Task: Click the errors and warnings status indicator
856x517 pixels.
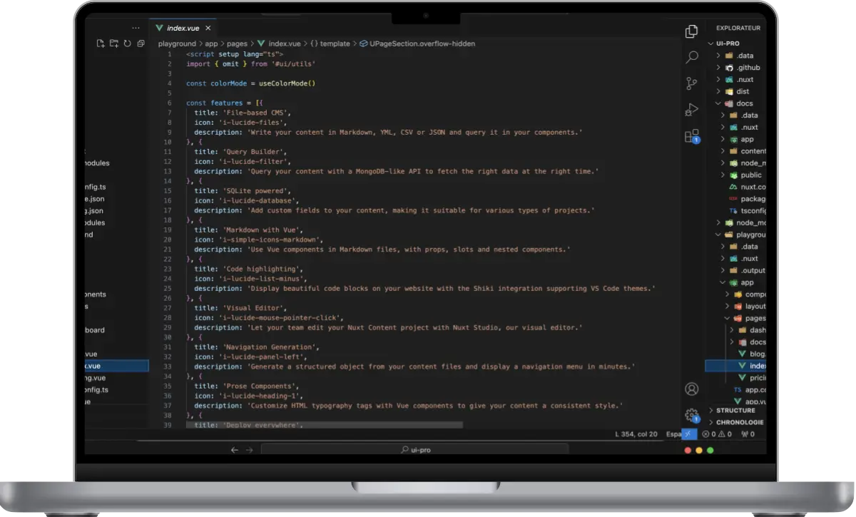Action: 718,434
